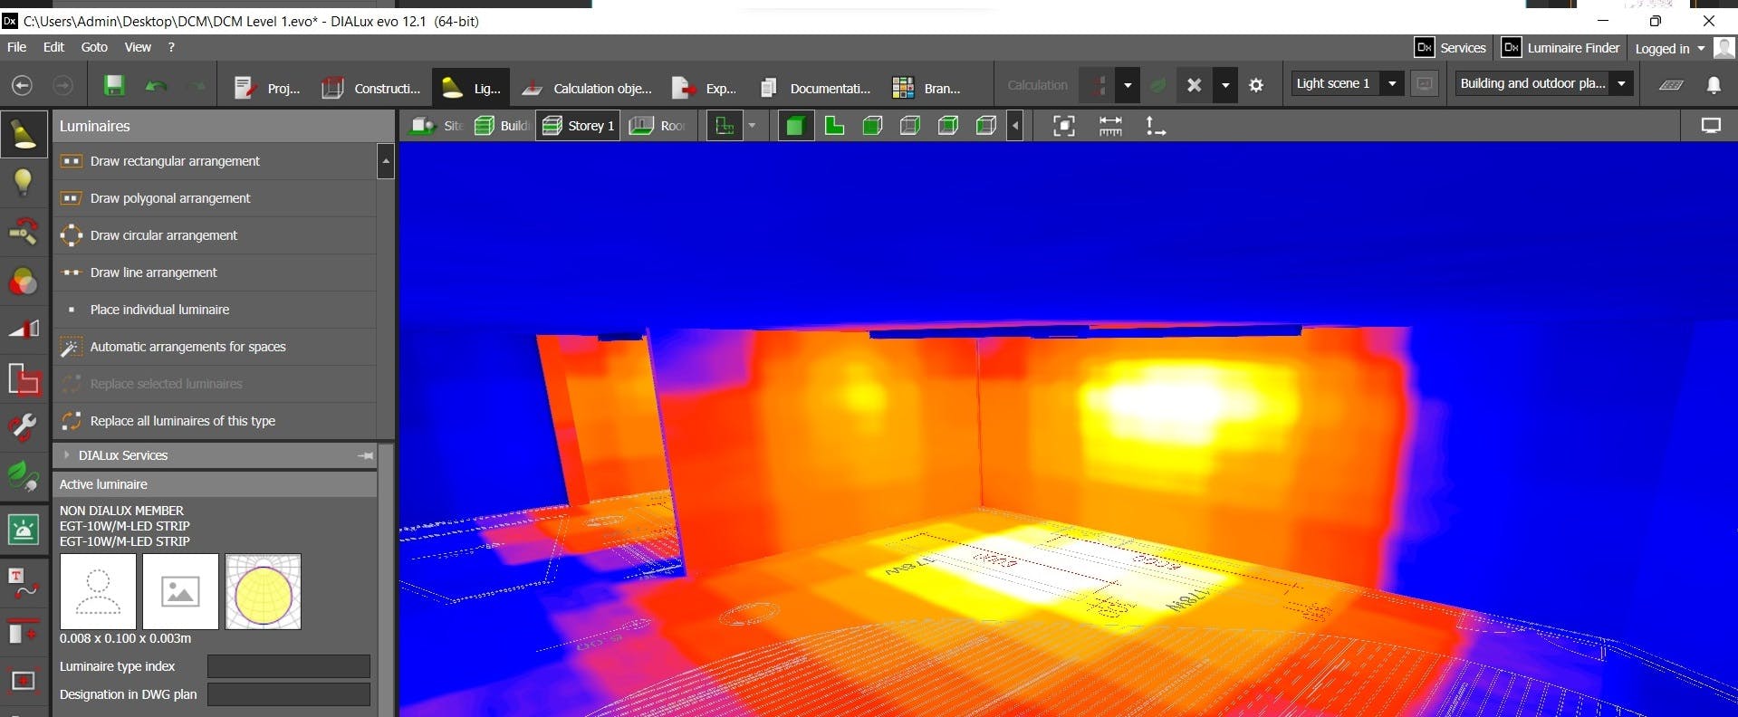This screenshot has height=717, width=1738.
Task: Open the emergency lighting tool
Action: 24,529
